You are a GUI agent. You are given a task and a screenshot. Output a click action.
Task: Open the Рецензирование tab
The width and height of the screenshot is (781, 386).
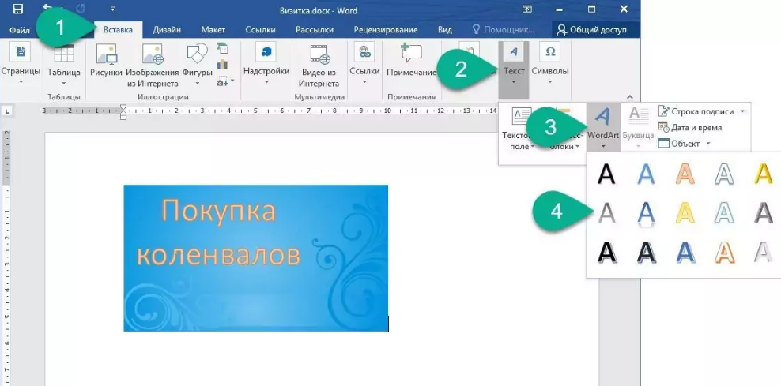point(385,30)
